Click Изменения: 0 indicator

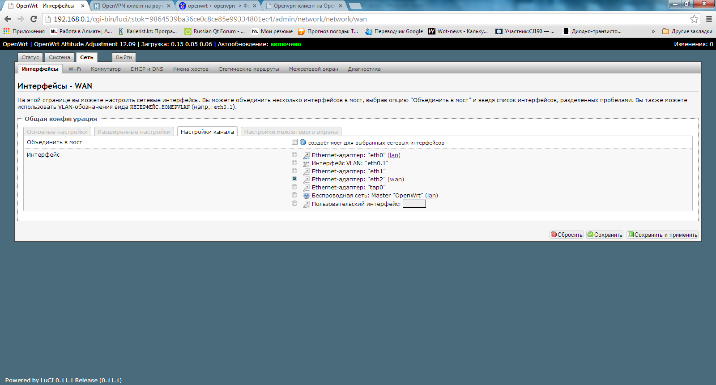[x=694, y=44]
